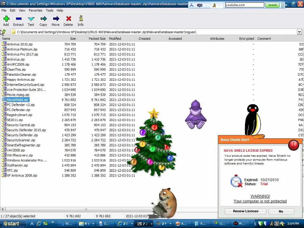Select InternetSecurityGuard.zip file

click(23, 85)
